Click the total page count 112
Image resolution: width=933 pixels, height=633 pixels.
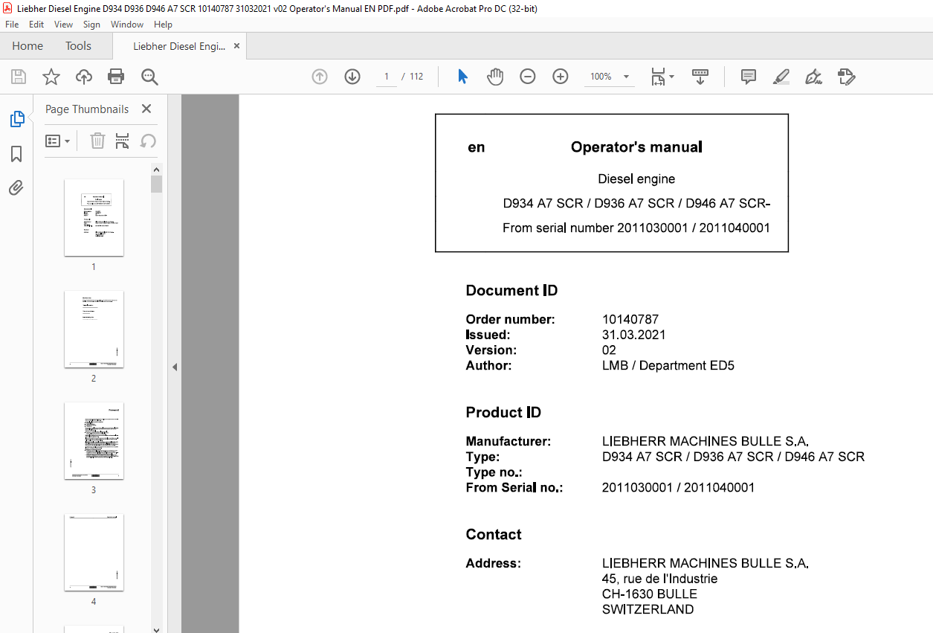point(416,77)
